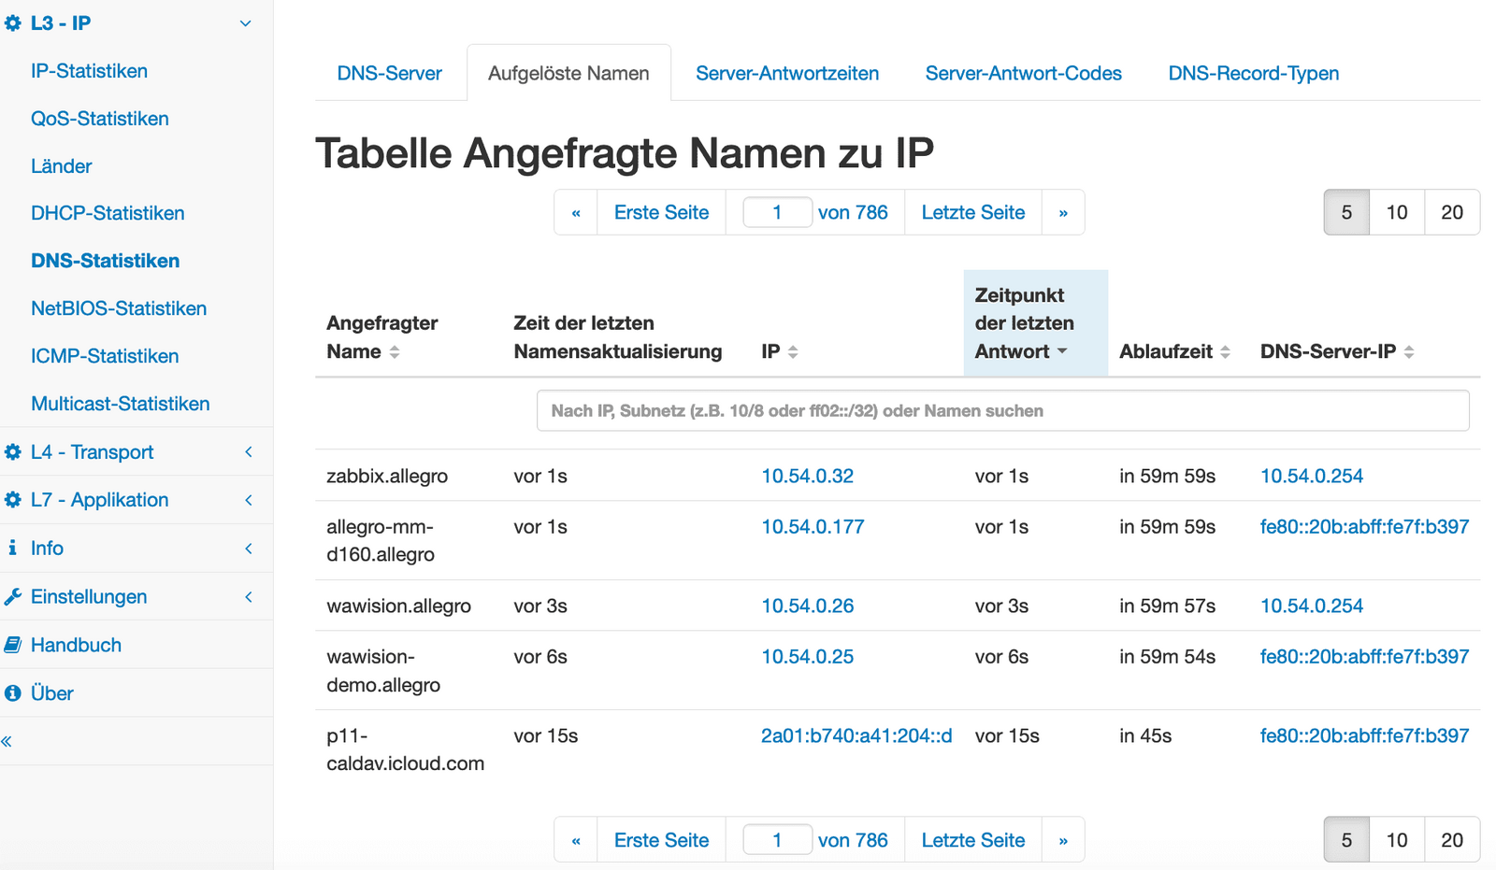
Task: Sort by Angefragter Name column arrows
Action: coord(395,352)
